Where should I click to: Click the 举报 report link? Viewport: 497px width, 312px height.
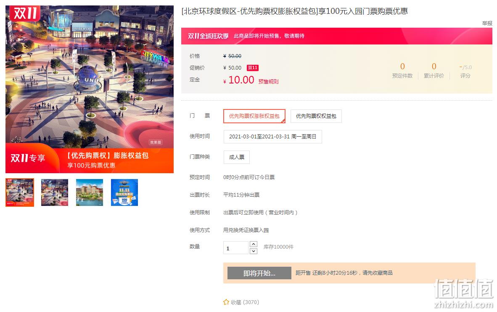[487, 23]
